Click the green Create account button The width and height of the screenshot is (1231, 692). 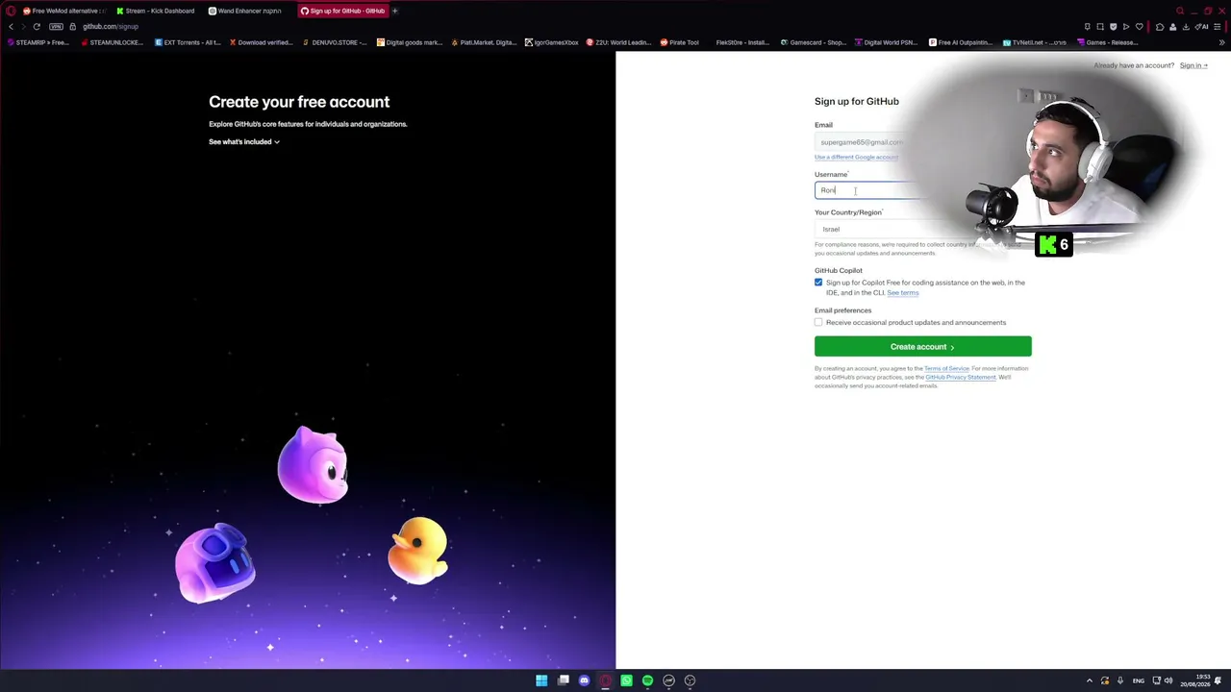click(x=923, y=346)
